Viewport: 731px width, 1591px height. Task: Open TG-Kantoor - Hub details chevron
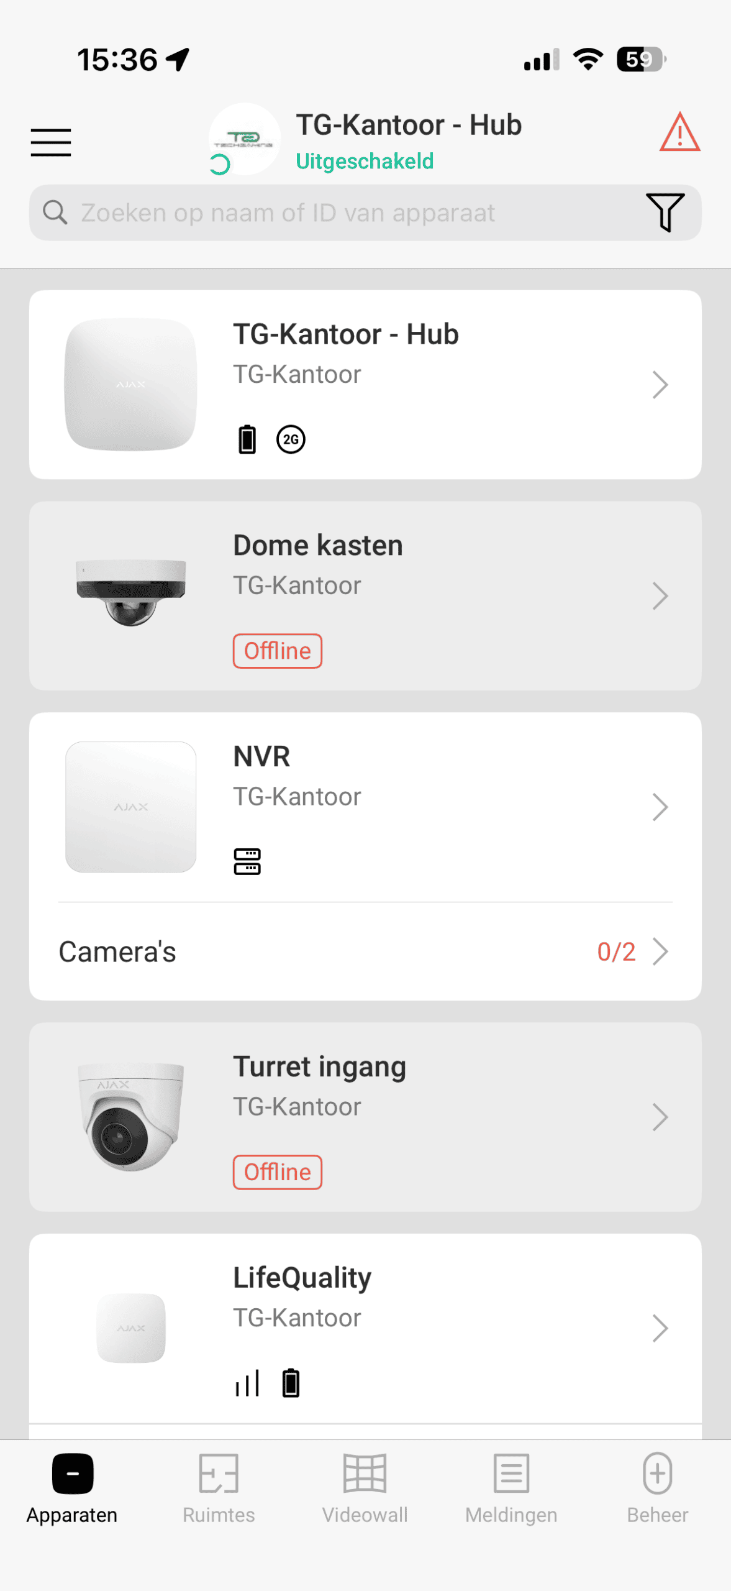click(x=660, y=385)
